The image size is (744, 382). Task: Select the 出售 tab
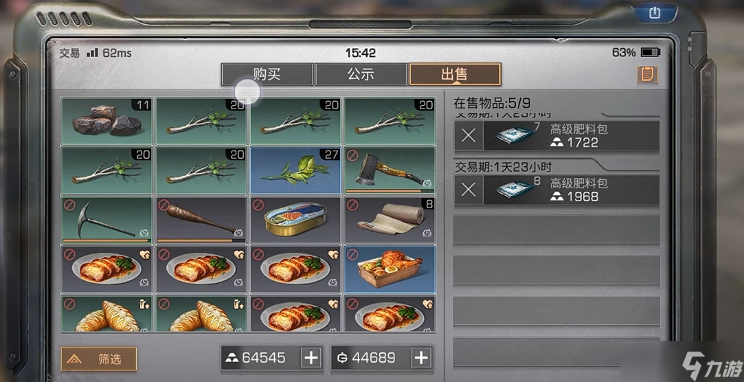(x=455, y=74)
